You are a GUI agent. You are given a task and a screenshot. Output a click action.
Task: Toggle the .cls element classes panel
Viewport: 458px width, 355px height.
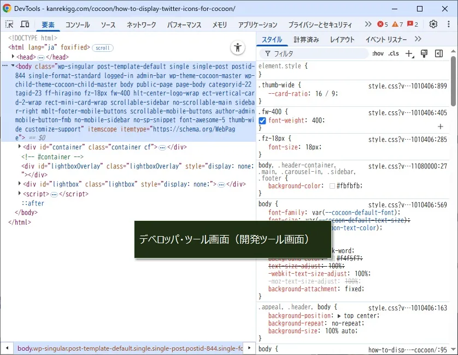pyautogui.click(x=394, y=53)
